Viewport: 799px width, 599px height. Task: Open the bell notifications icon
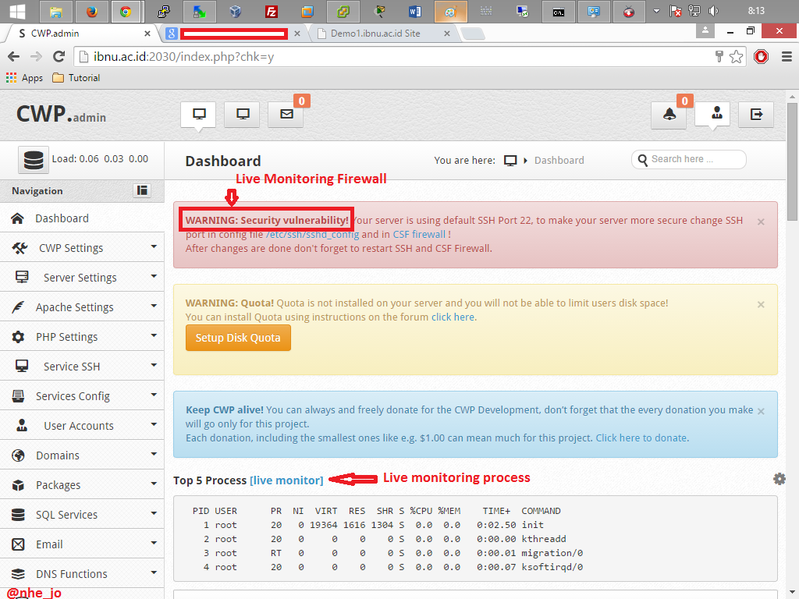(669, 114)
